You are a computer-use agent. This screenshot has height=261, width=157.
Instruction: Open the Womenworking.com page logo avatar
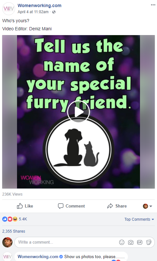[9, 9]
